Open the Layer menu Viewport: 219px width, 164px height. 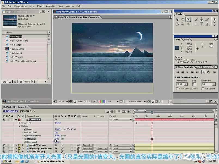click(32, 6)
